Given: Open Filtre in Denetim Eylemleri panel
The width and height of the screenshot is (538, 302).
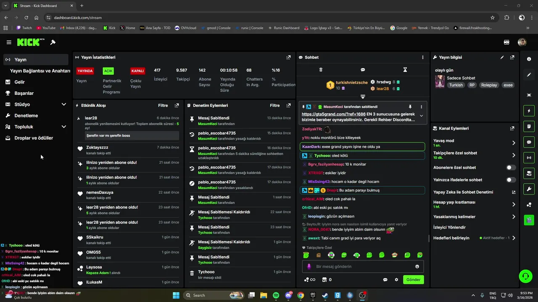Looking at the screenshot, I should point(274,106).
